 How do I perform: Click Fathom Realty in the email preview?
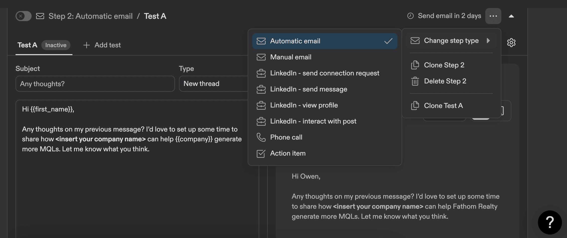tap(475, 206)
